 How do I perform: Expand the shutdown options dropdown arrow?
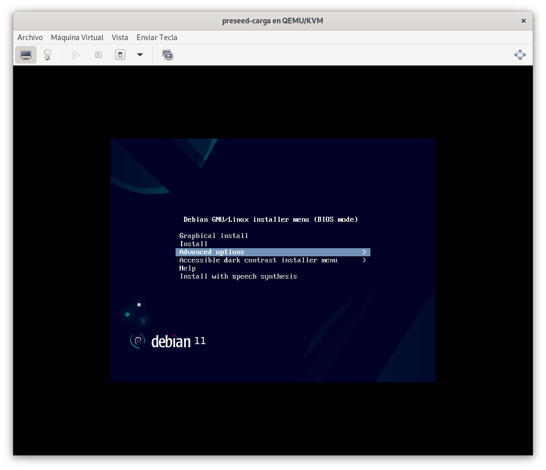pos(140,55)
